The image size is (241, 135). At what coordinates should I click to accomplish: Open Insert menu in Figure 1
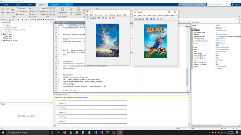tap(101, 15)
